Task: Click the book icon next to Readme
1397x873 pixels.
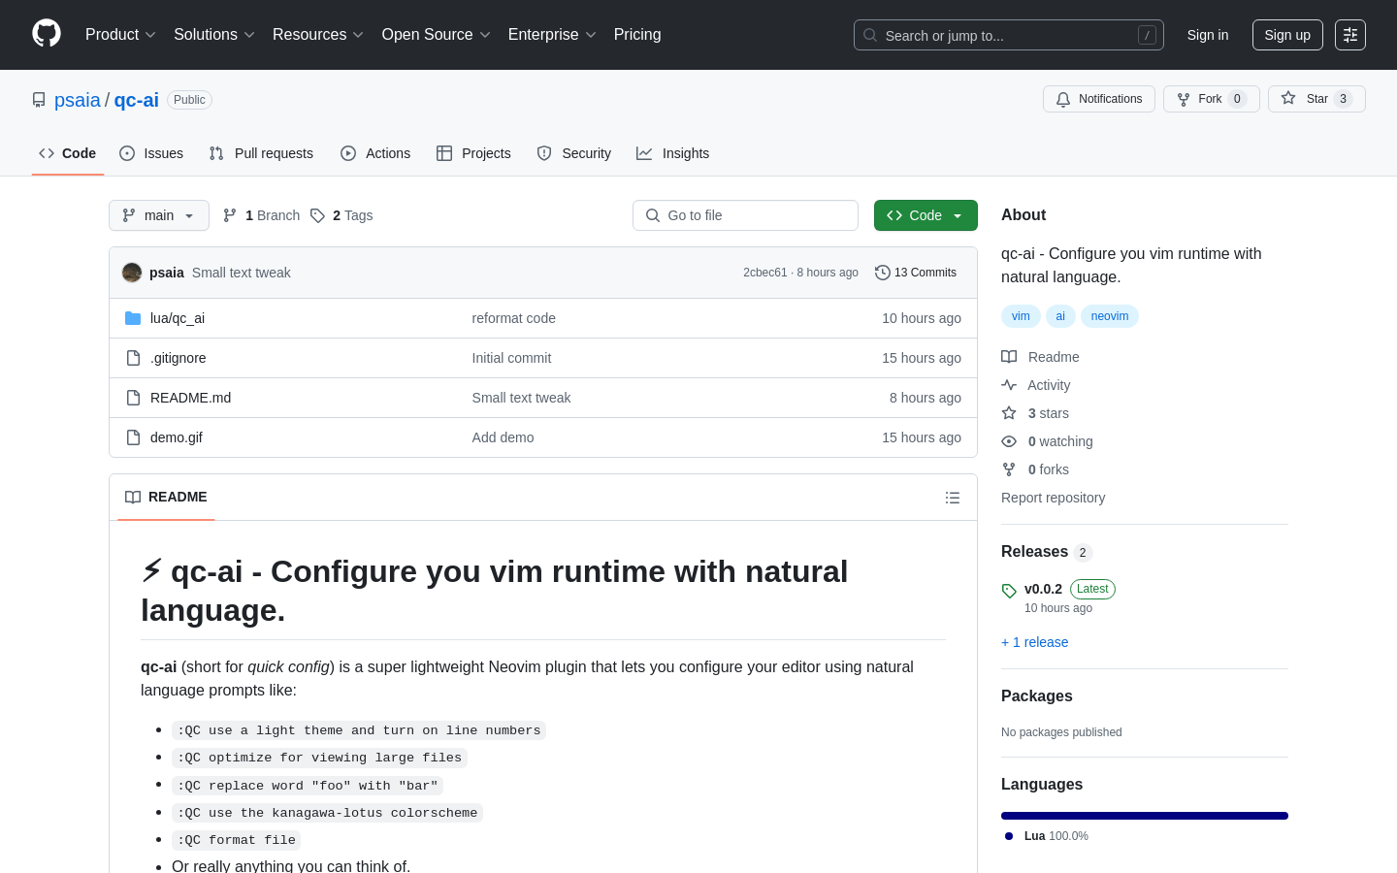Action: click(x=1009, y=357)
